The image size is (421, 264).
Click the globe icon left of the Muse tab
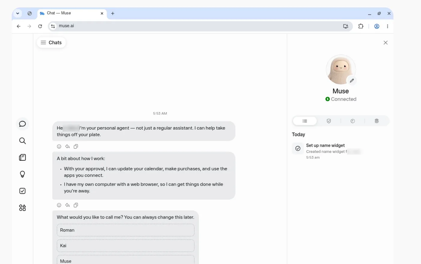[29, 13]
